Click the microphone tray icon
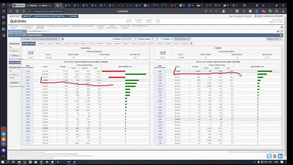The height and width of the screenshot is (165, 293). pyautogui.click(x=259, y=162)
